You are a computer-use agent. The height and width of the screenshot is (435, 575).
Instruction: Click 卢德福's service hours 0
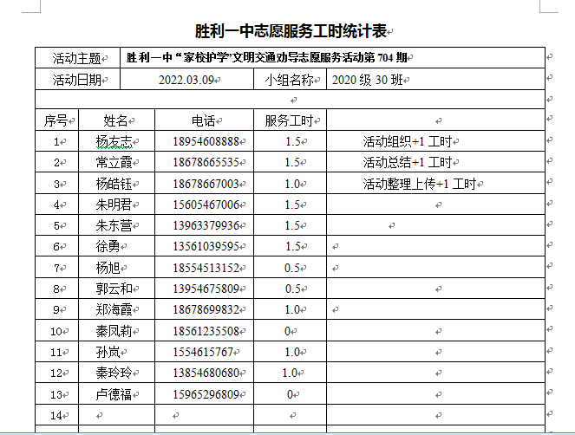290,394
